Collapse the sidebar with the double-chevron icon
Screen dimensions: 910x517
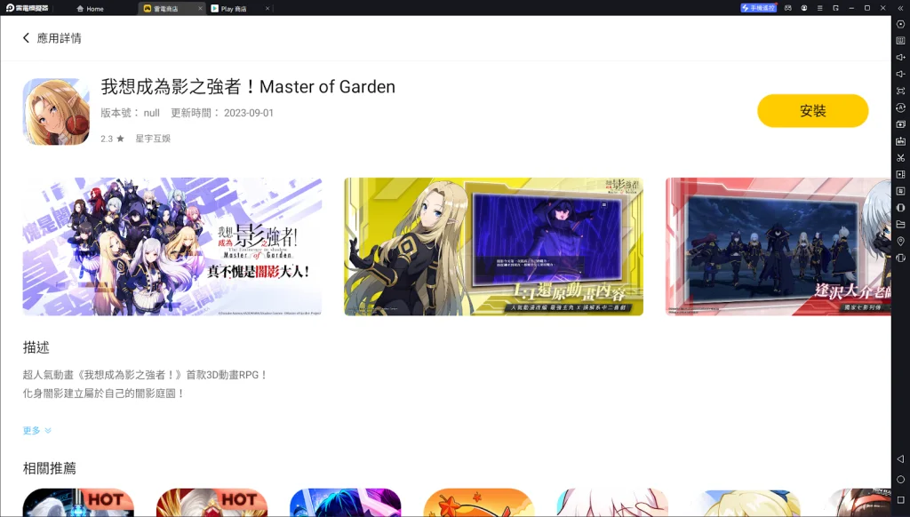click(x=900, y=8)
